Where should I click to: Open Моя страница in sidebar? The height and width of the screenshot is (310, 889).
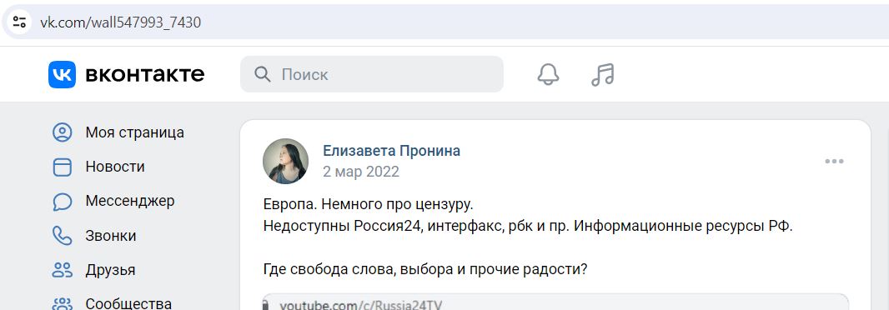coord(135,132)
